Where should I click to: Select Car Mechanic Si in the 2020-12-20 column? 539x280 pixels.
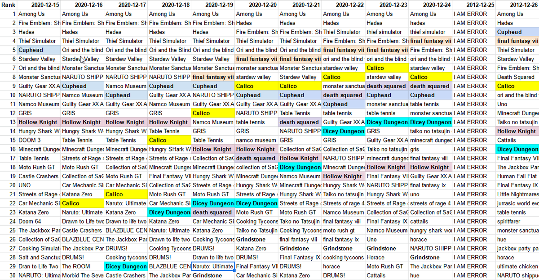coord(257,275)
